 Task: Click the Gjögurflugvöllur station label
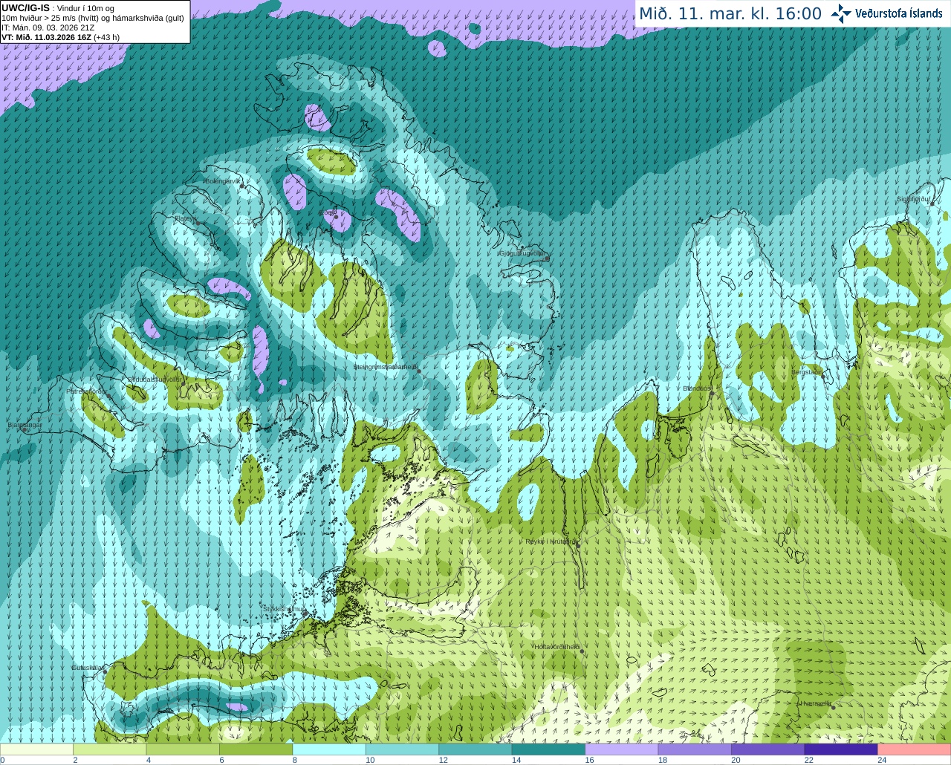pyautogui.click(x=524, y=253)
